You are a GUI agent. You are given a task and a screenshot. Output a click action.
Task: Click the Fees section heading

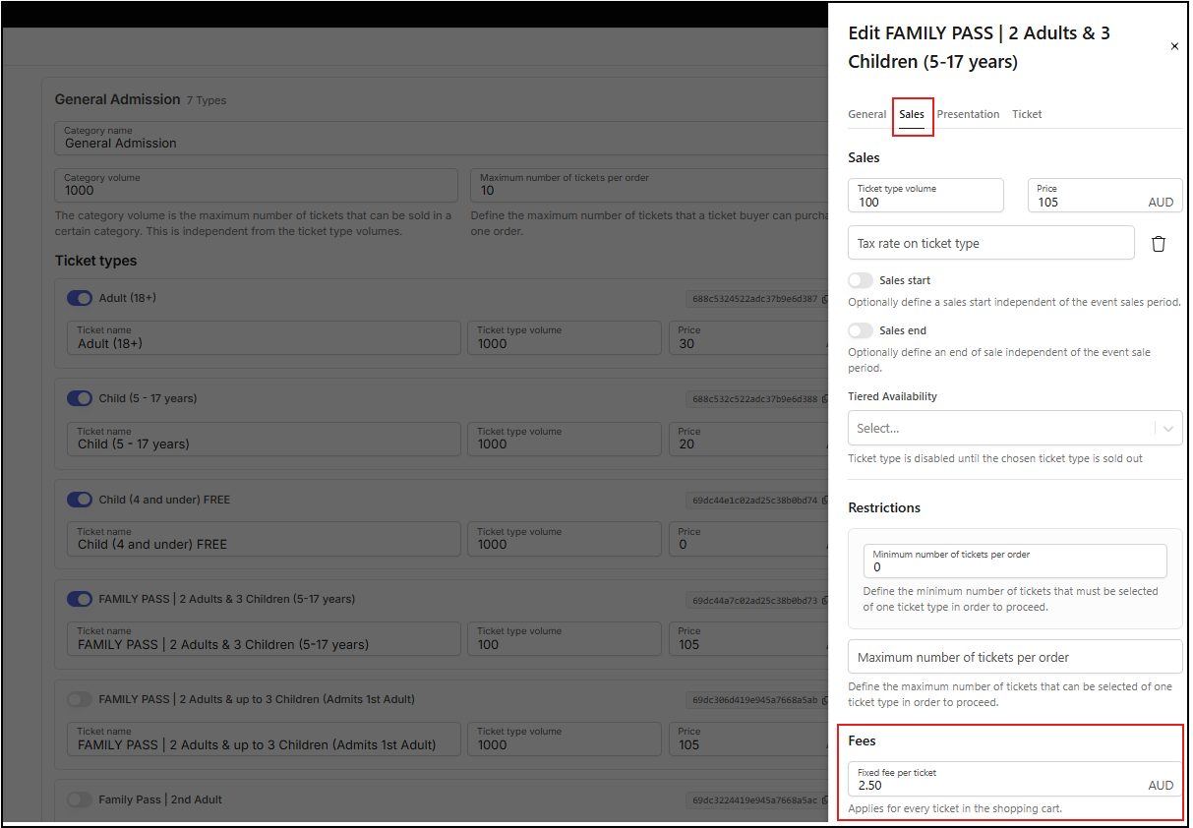tap(862, 740)
